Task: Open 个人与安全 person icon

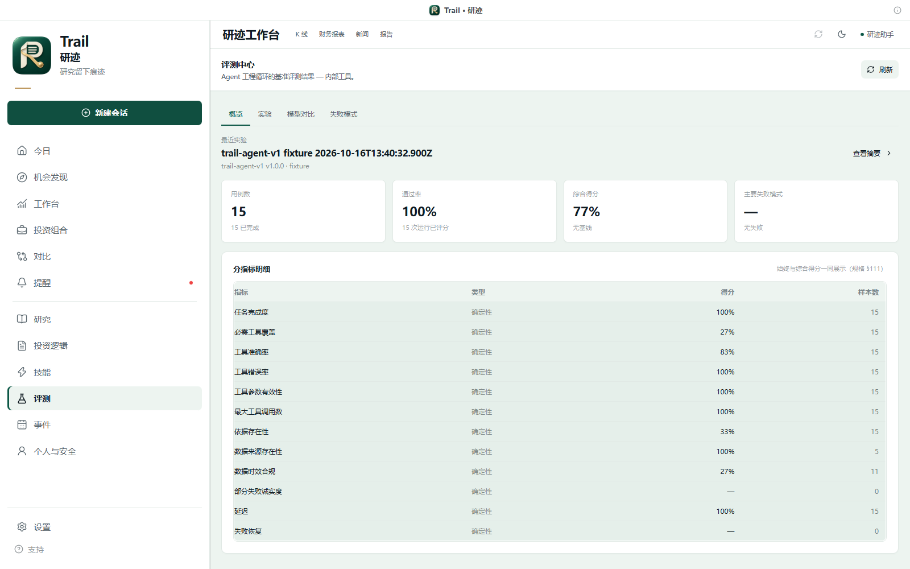Action: tap(22, 451)
